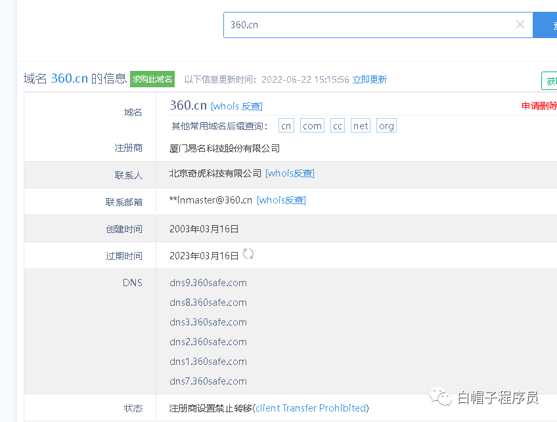The image size is (557, 422).
Task: Click the registrar name 厦门易名科技股份有限公司
Action: coord(225,148)
